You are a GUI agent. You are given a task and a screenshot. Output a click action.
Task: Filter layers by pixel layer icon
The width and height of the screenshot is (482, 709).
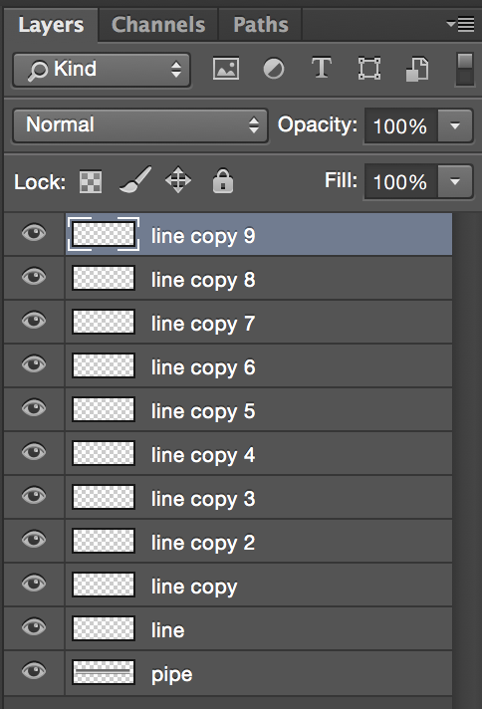[226, 69]
